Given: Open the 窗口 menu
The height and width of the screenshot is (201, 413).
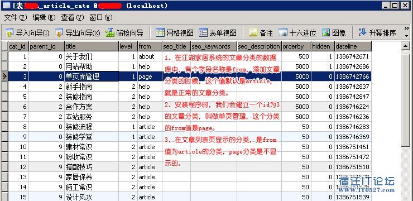Looking at the screenshot, I should coord(101,18).
